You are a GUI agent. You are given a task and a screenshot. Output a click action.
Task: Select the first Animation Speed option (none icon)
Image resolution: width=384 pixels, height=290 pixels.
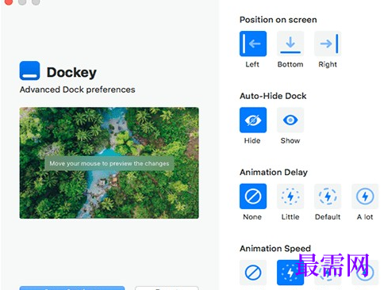(x=253, y=273)
